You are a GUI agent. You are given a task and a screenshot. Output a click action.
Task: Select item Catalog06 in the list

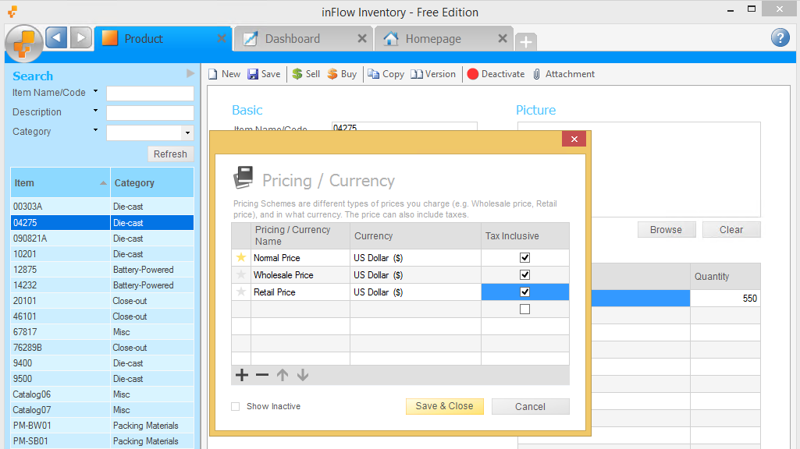click(102, 394)
